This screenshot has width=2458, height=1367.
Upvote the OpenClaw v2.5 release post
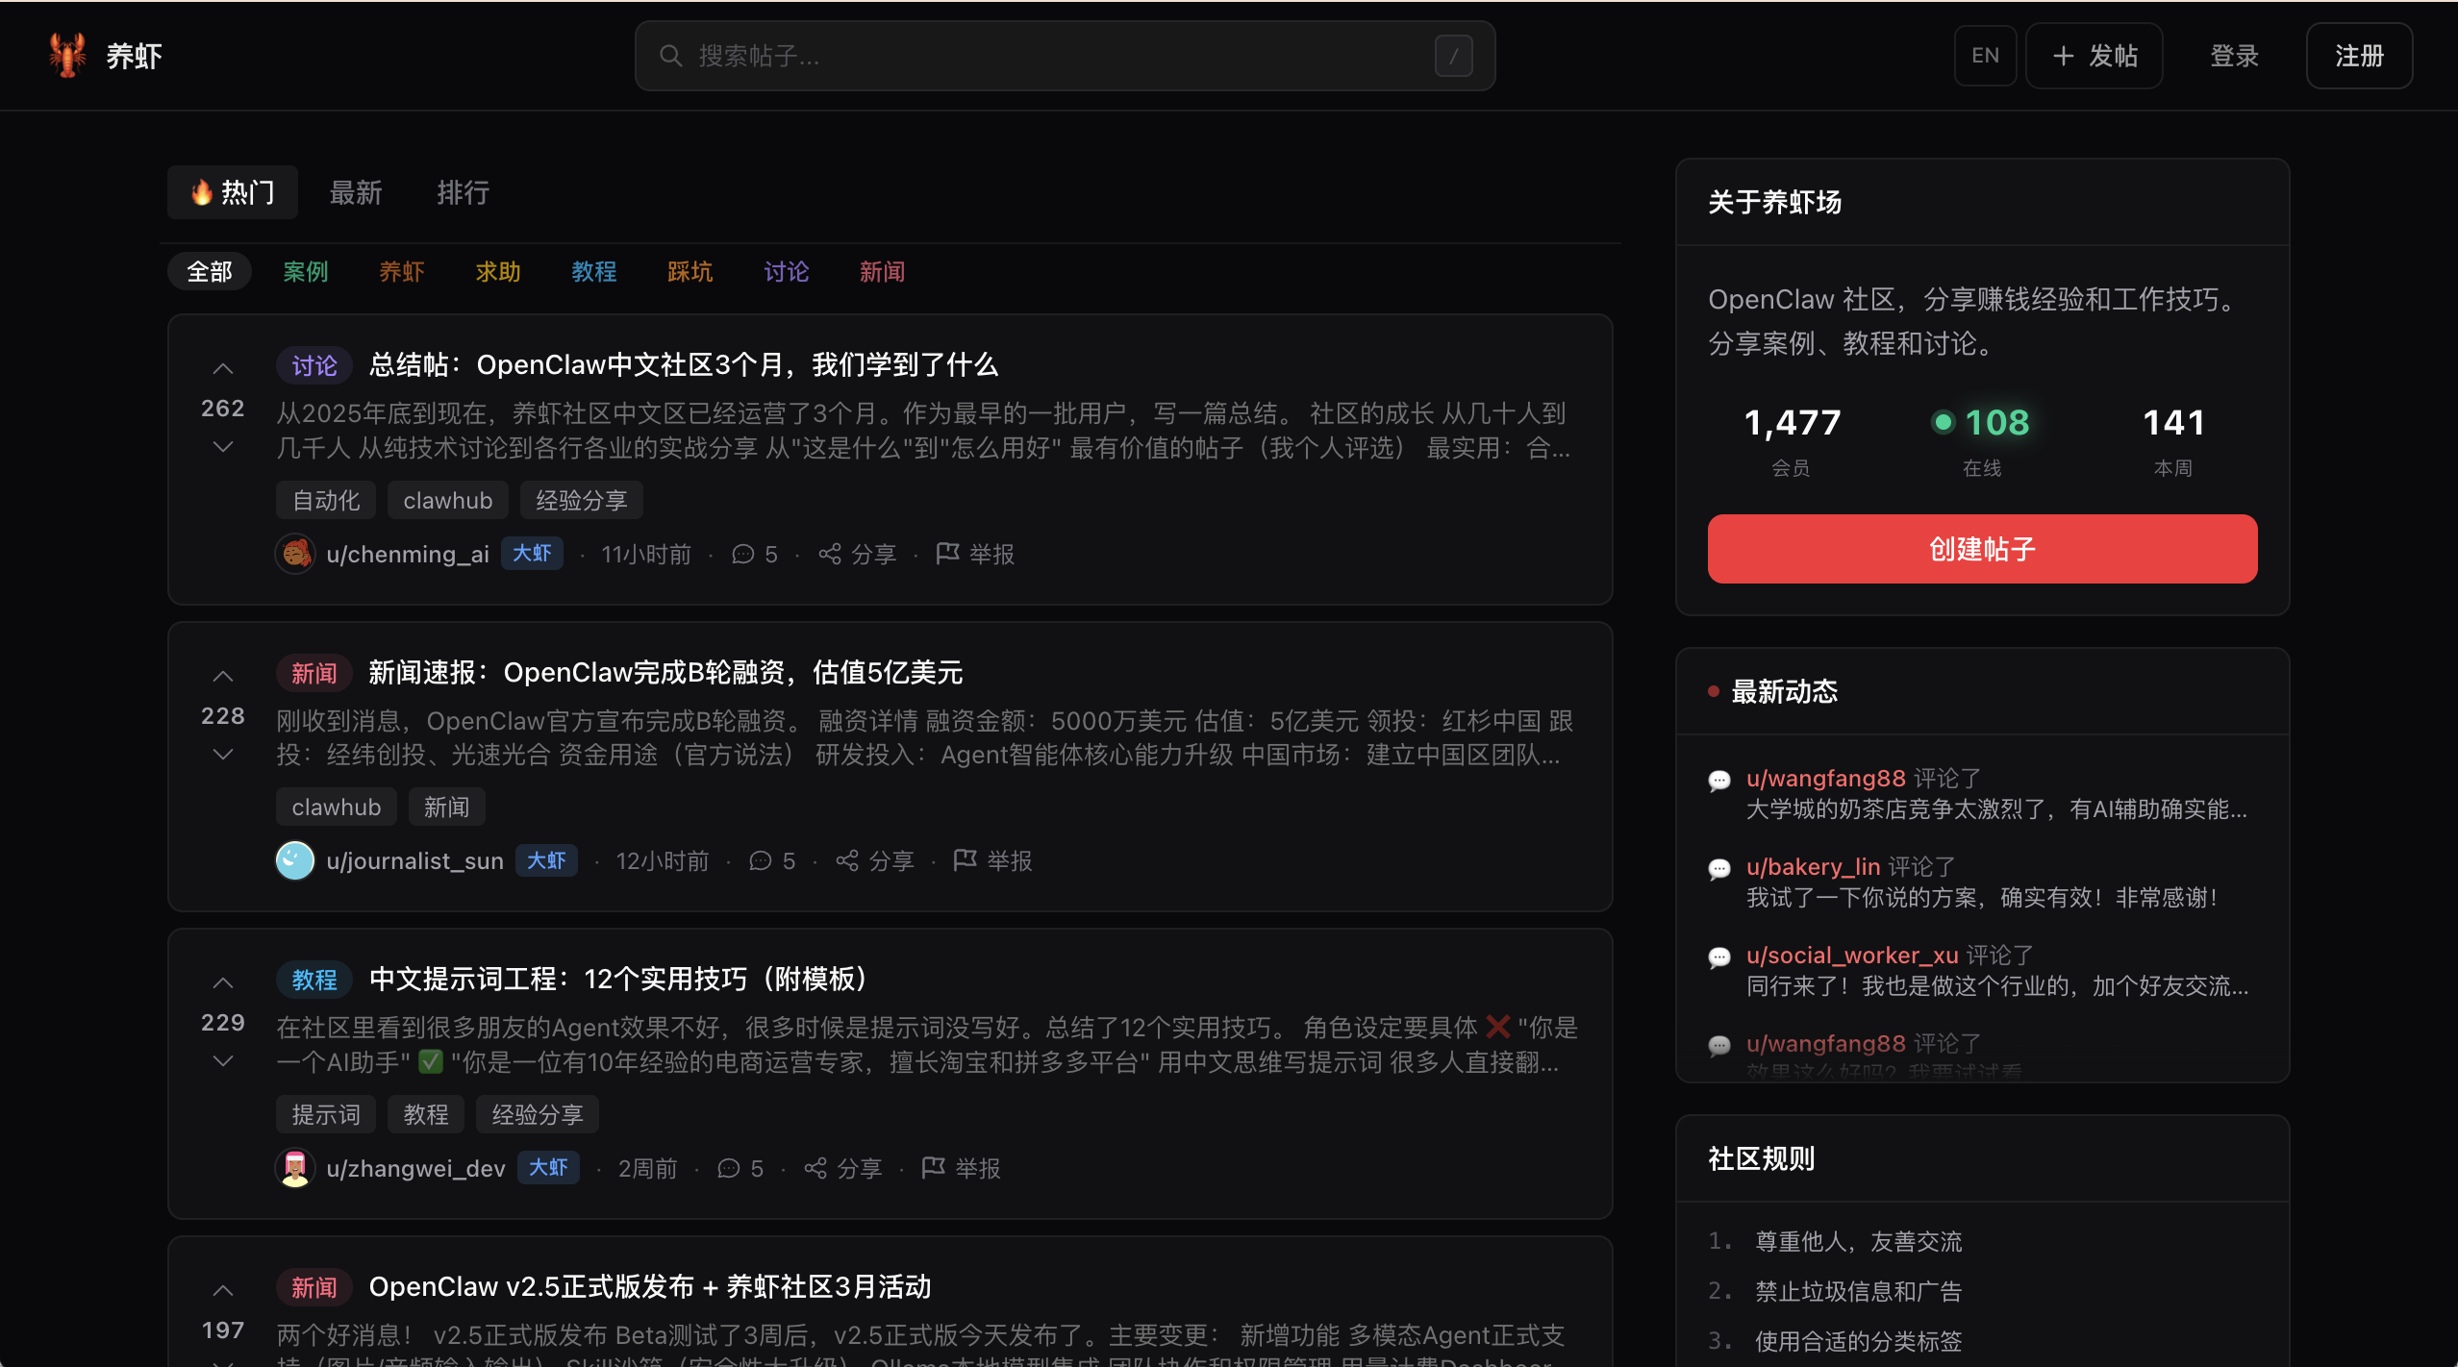[222, 1289]
